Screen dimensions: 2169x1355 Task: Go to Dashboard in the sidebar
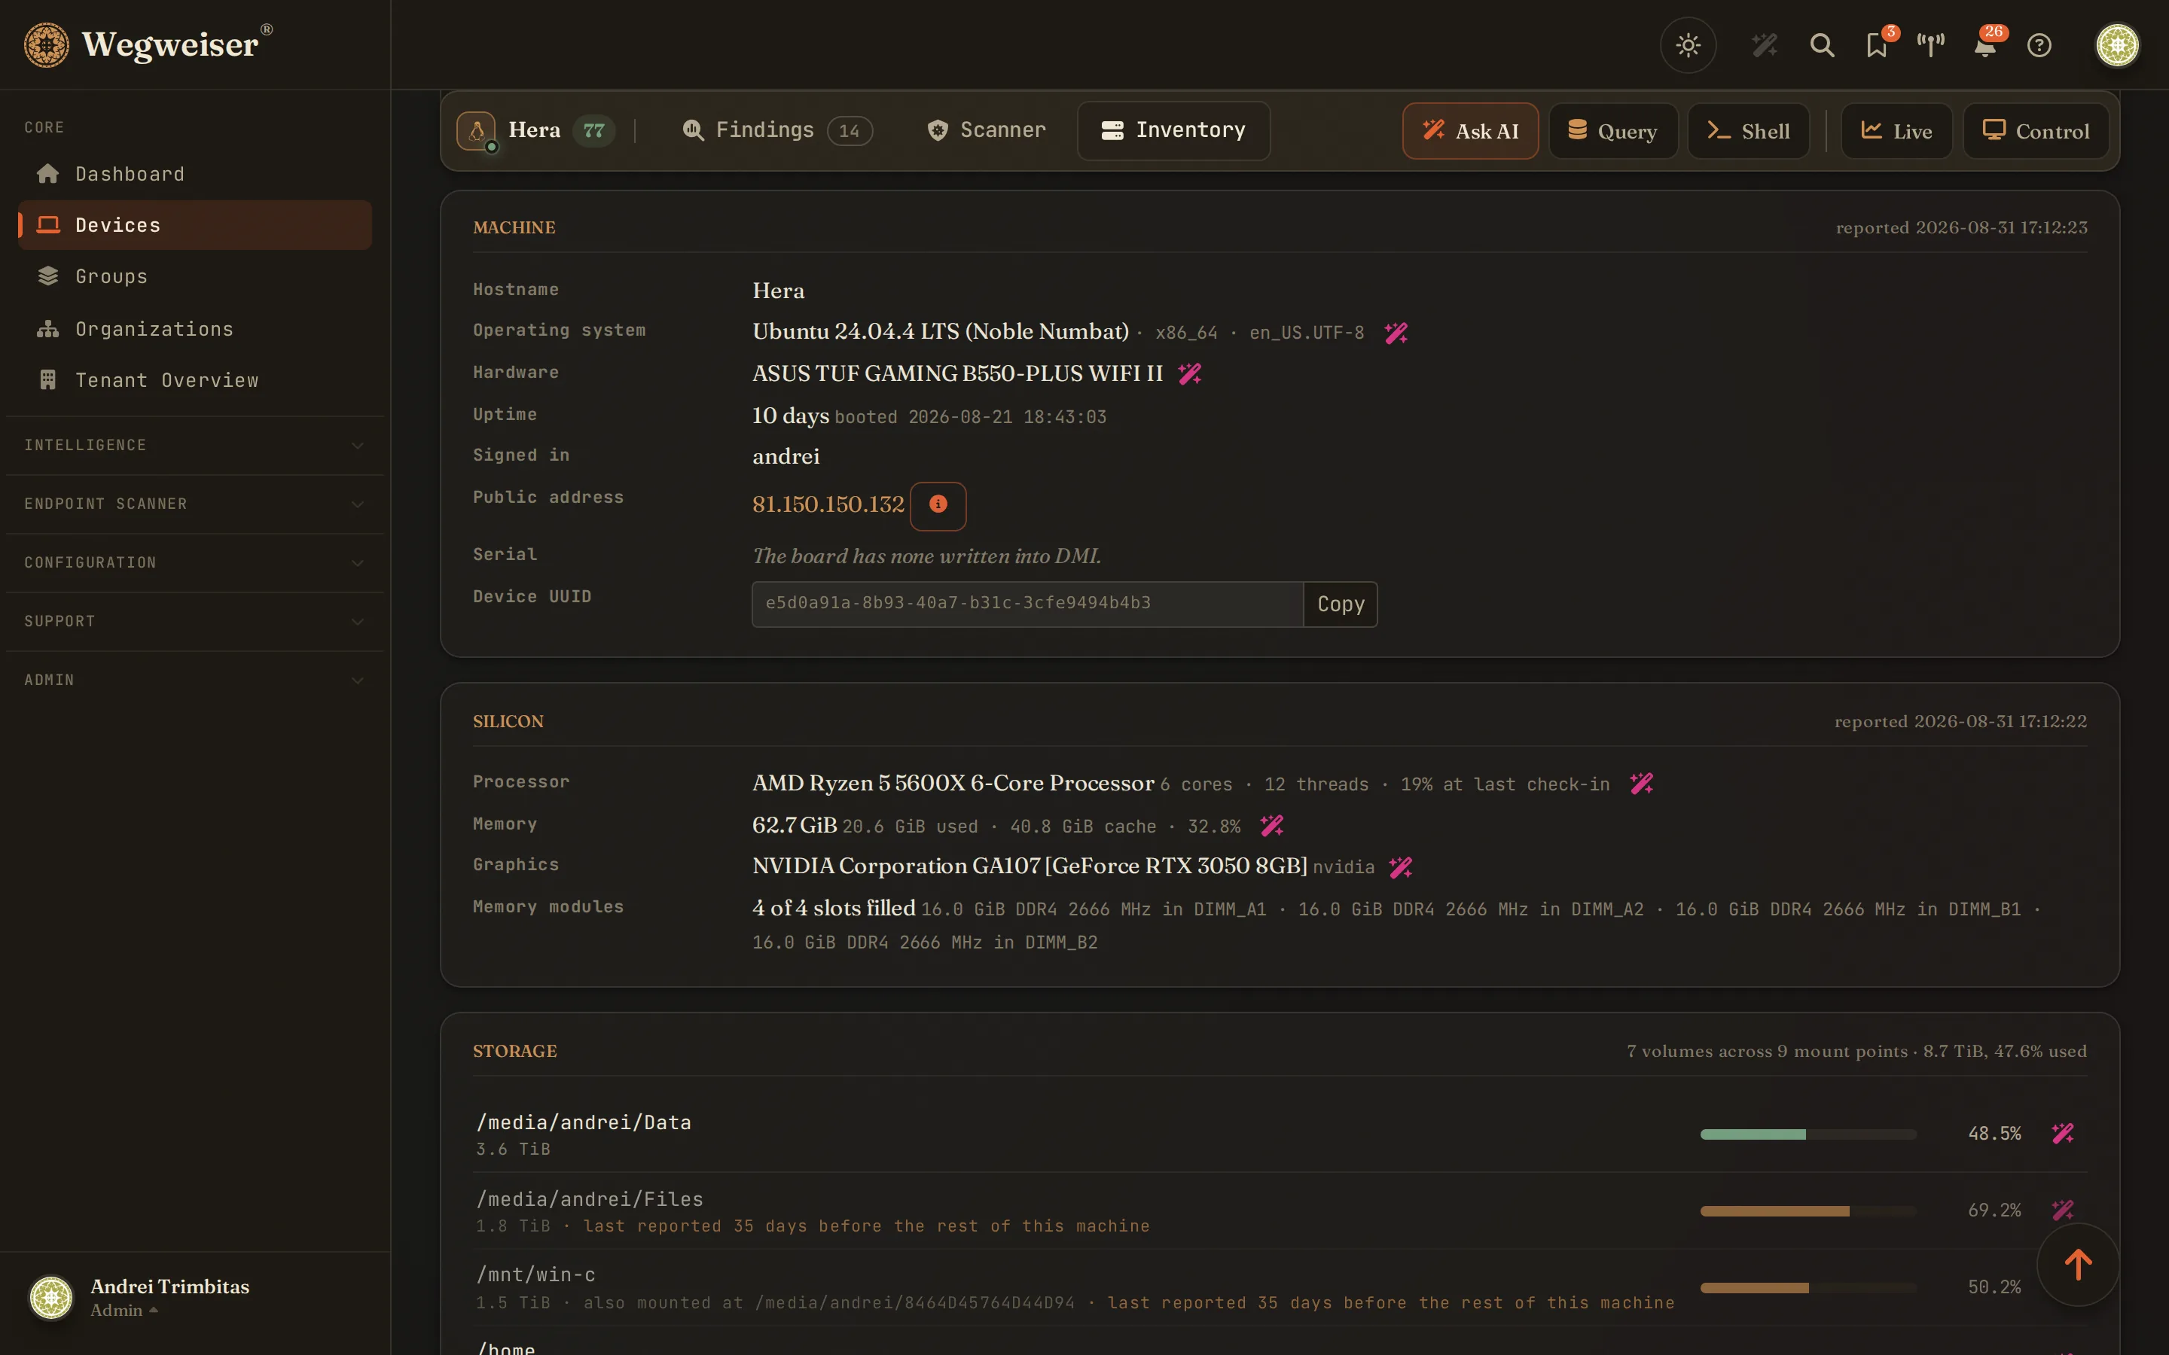click(x=194, y=174)
